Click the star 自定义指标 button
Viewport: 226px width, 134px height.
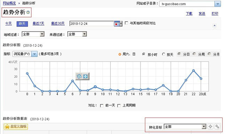[16, 127]
